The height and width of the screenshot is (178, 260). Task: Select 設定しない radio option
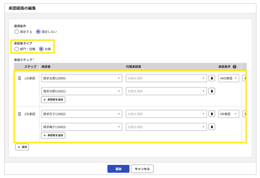[x=38, y=32]
